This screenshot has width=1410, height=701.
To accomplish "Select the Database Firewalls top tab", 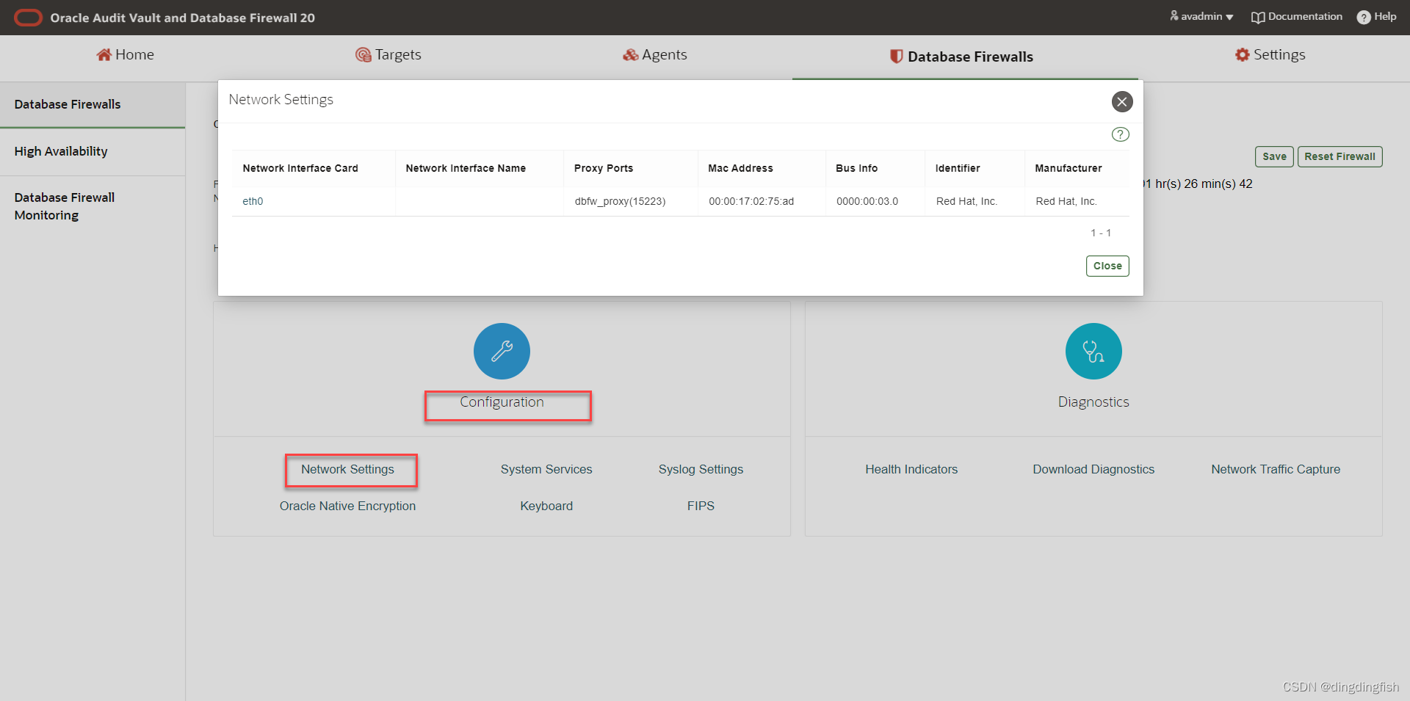I will (x=961, y=57).
